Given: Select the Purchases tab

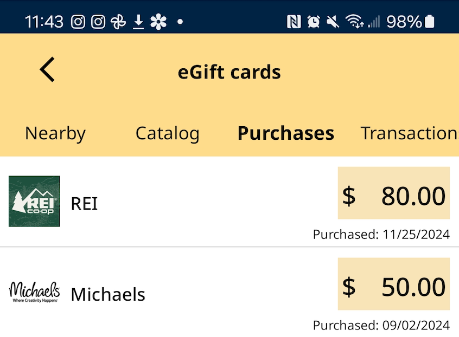Looking at the screenshot, I should coord(285,133).
